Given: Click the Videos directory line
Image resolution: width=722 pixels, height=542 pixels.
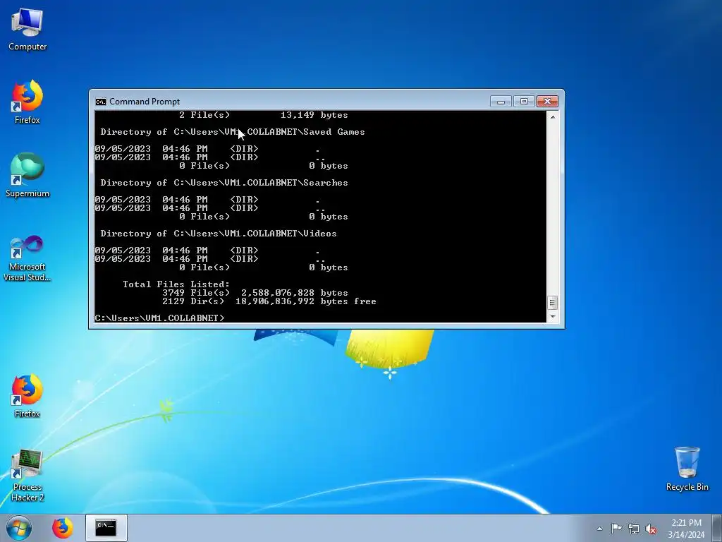Looking at the screenshot, I should pos(219,233).
